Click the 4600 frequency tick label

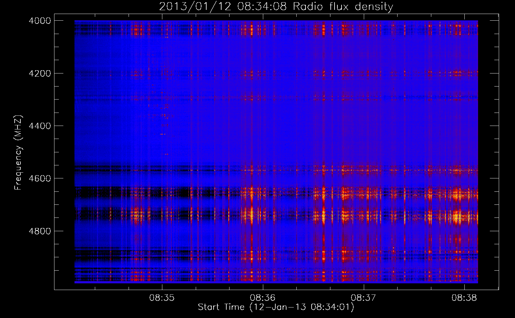click(40, 178)
